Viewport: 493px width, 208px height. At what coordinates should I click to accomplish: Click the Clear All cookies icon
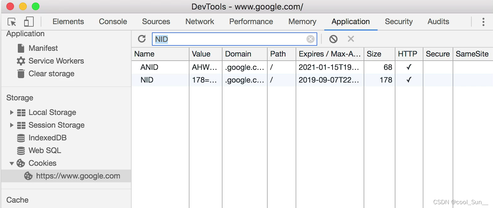pyautogui.click(x=333, y=39)
